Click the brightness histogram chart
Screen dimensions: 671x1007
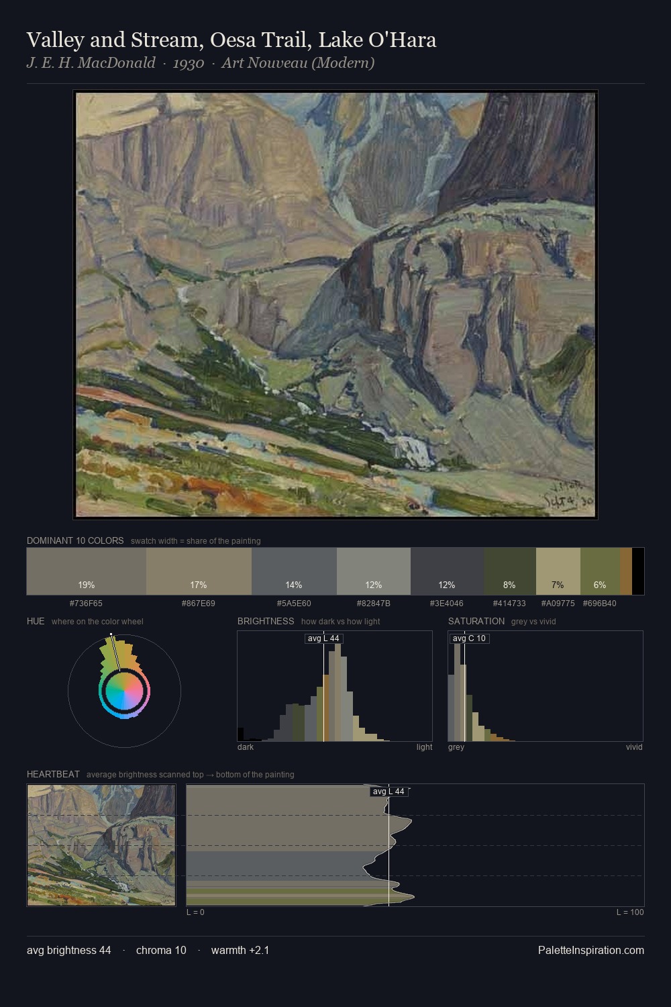pyautogui.click(x=335, y=686)
